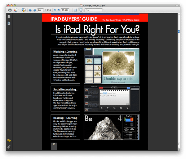This screenshot has height=159, width=186.
Task: Open the Collaborate menu dropdown arrow
Action: pyautogui.click(x=18, y=10)
